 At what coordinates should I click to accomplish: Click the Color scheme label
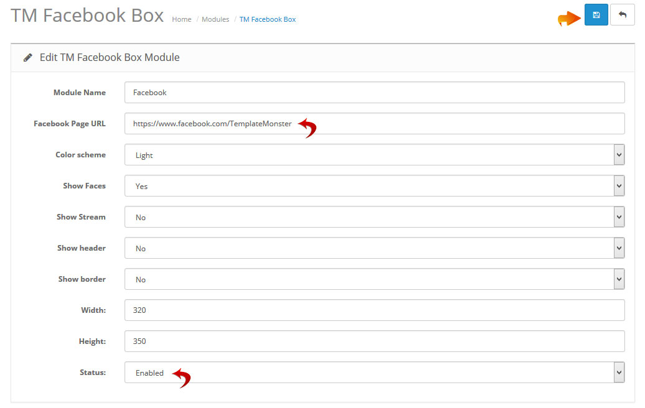[x=81, y=155]
